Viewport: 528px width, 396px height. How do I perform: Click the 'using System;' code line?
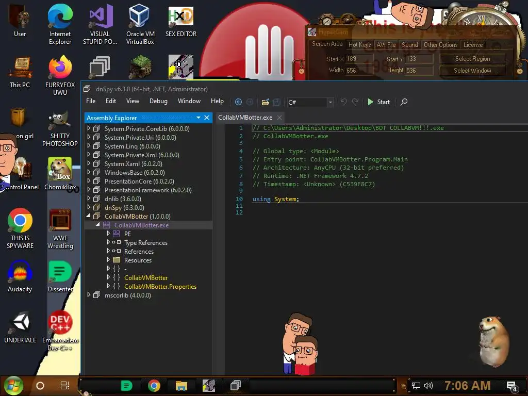pyautogui.click(x=276, y=199)
